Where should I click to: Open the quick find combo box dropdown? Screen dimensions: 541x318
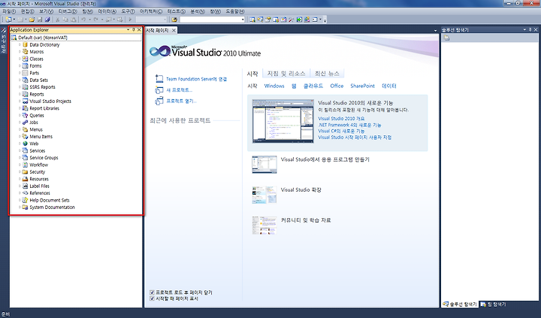click(x=243, y=20)
